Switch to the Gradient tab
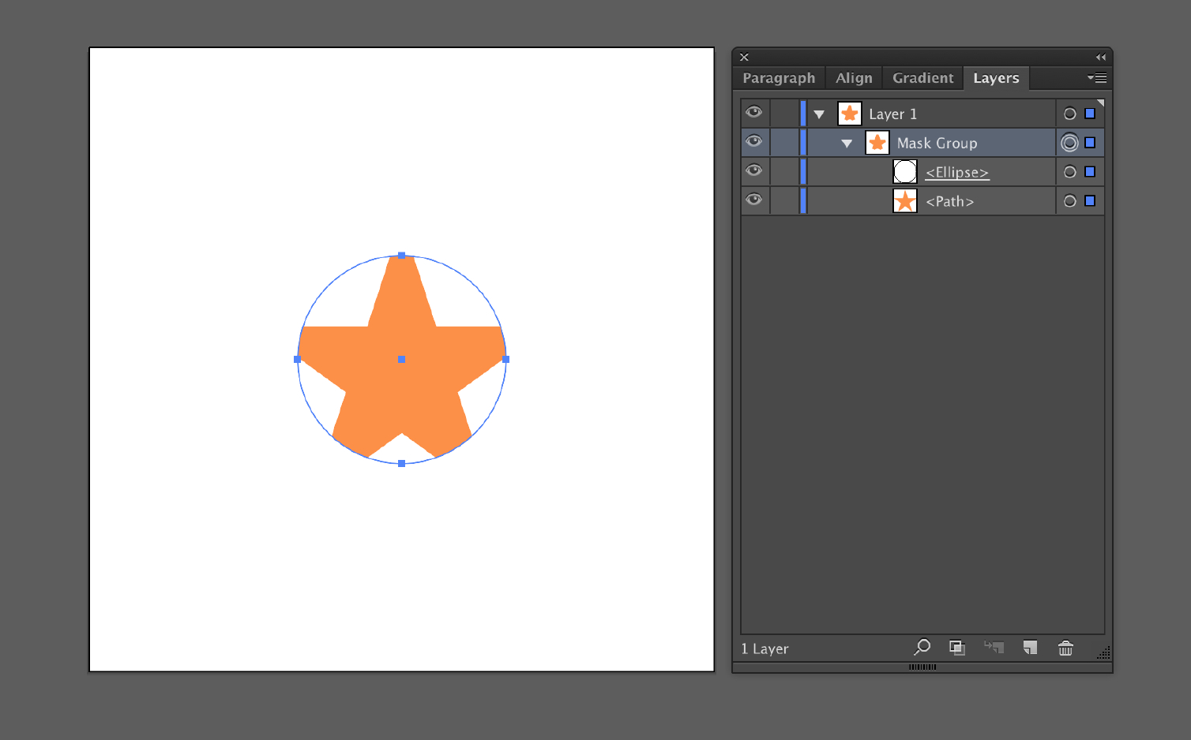This screenshot has width=1191, height=740. (922, 78)
